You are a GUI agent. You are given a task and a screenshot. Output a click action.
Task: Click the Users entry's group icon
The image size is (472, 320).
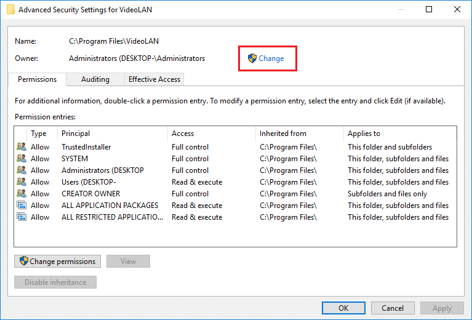click(22, 182)
